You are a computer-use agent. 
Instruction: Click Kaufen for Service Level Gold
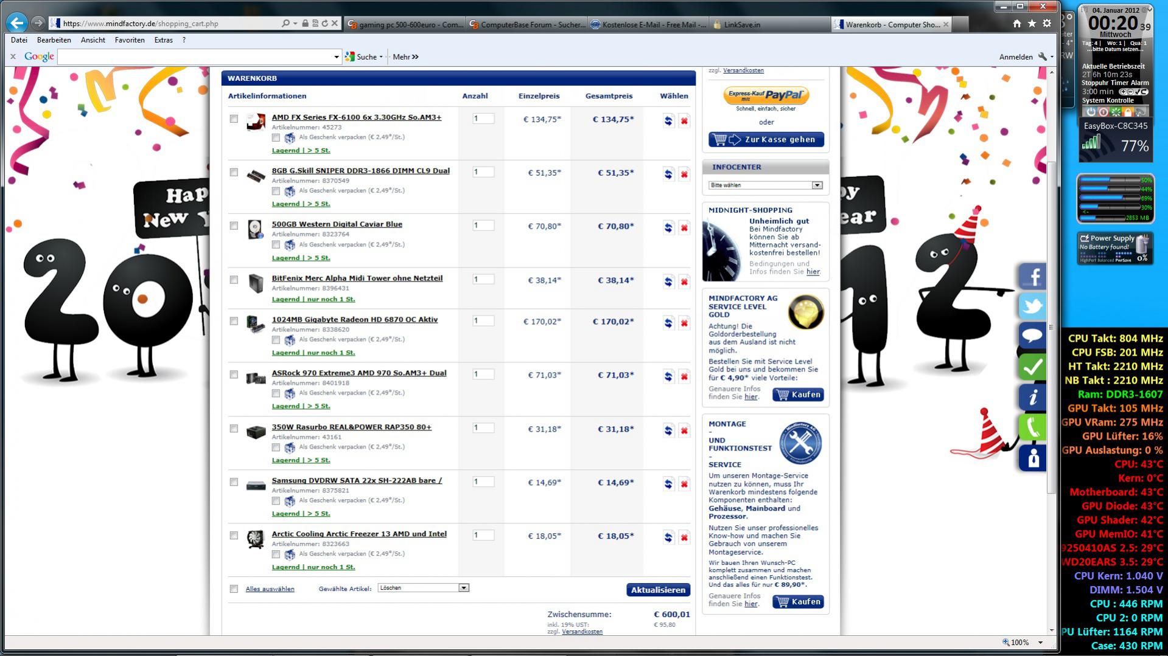click(798, 395)
